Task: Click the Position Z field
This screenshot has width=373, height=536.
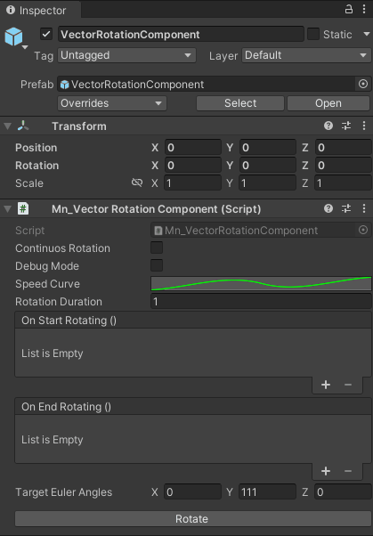Action: (x=343, y=147)
